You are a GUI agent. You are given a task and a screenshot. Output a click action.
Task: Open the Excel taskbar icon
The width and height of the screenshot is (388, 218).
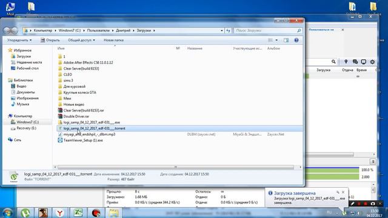[x=78, y=213]
